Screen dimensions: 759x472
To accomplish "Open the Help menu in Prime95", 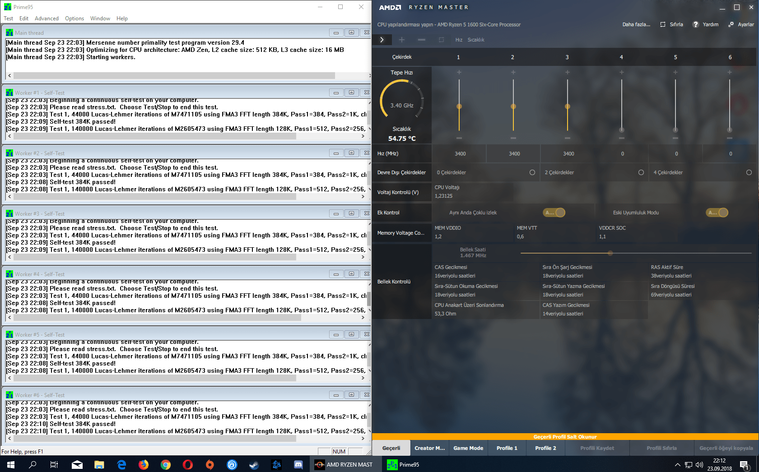I will coord(122,19).
